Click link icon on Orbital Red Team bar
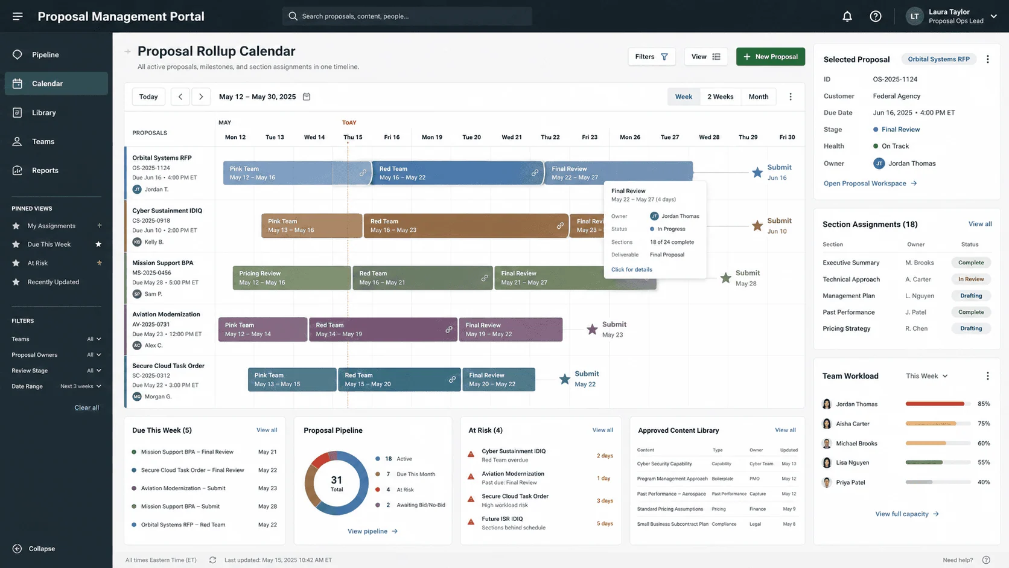The image size is (1009, 568). coord(535,173)
